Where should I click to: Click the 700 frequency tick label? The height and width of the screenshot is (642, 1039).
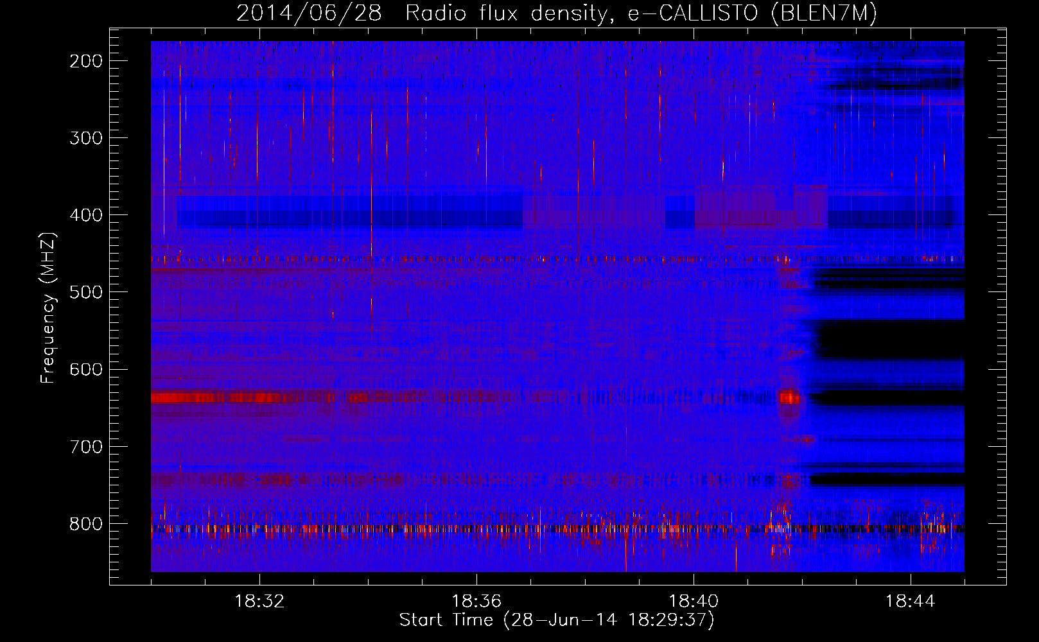tap(85, 446)
